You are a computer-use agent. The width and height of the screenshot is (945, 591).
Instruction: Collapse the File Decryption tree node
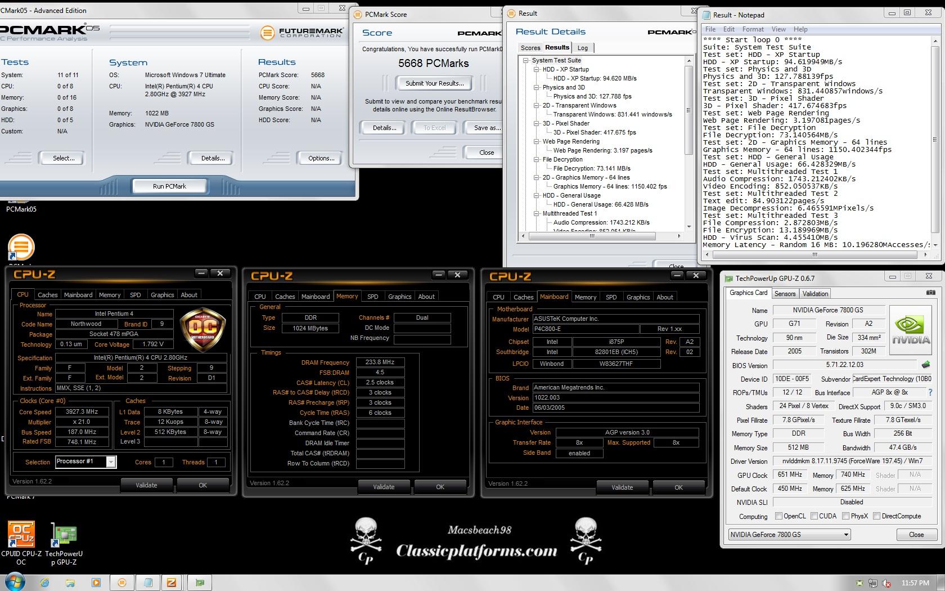537,159
